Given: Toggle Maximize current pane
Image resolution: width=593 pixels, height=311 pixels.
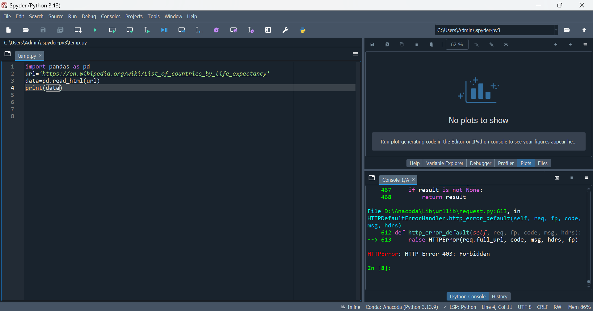Looking at the screenshot, I should click(x=268, y=30).
